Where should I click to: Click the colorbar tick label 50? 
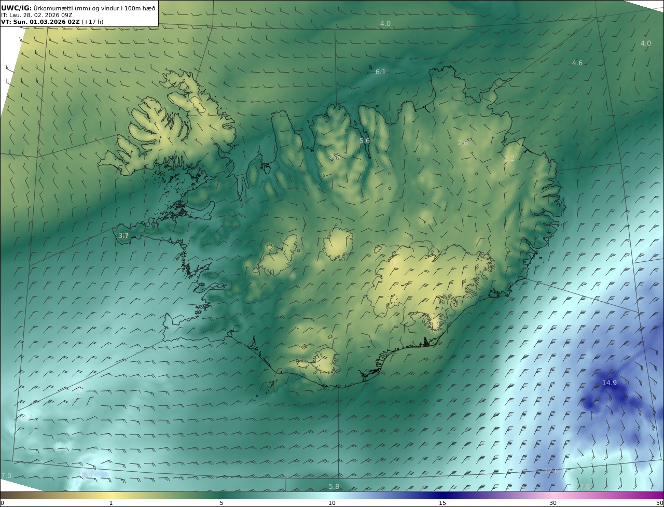point(660,503)
